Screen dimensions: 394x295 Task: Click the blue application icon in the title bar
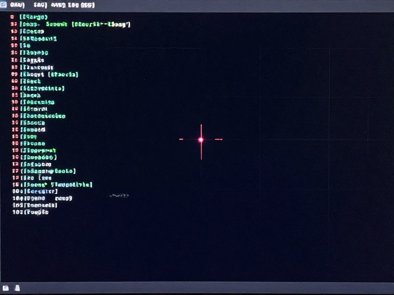pos(3,4)
